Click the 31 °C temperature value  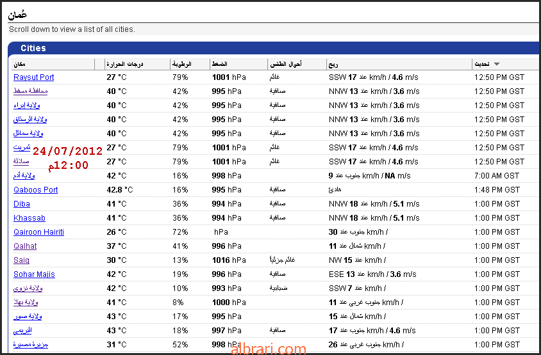117,345
